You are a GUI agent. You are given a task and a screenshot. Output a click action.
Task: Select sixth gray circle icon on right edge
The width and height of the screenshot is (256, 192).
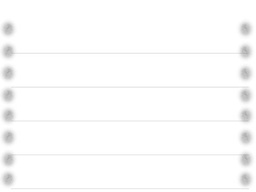245,137
